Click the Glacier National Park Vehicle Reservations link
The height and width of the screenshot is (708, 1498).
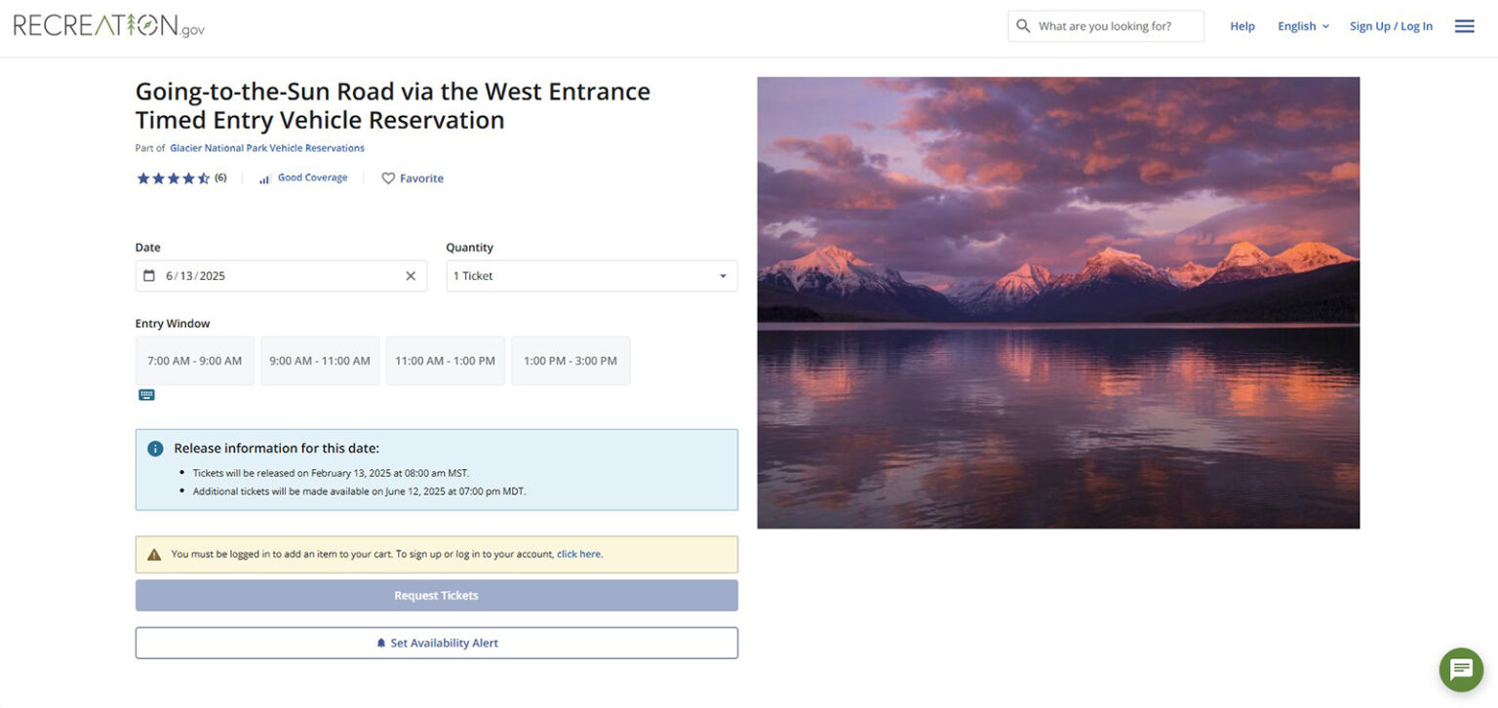(x=266, y=147)
